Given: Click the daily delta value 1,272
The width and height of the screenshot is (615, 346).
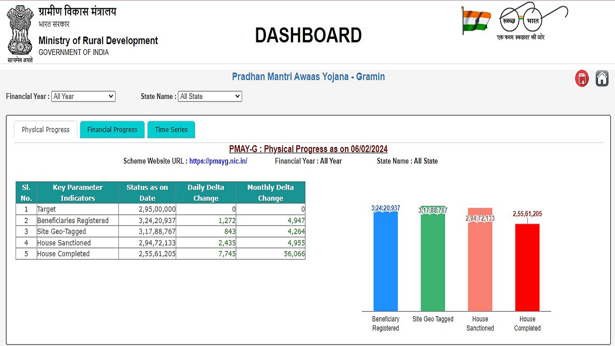Looking at the screenshot, I should tap(227, 220).
